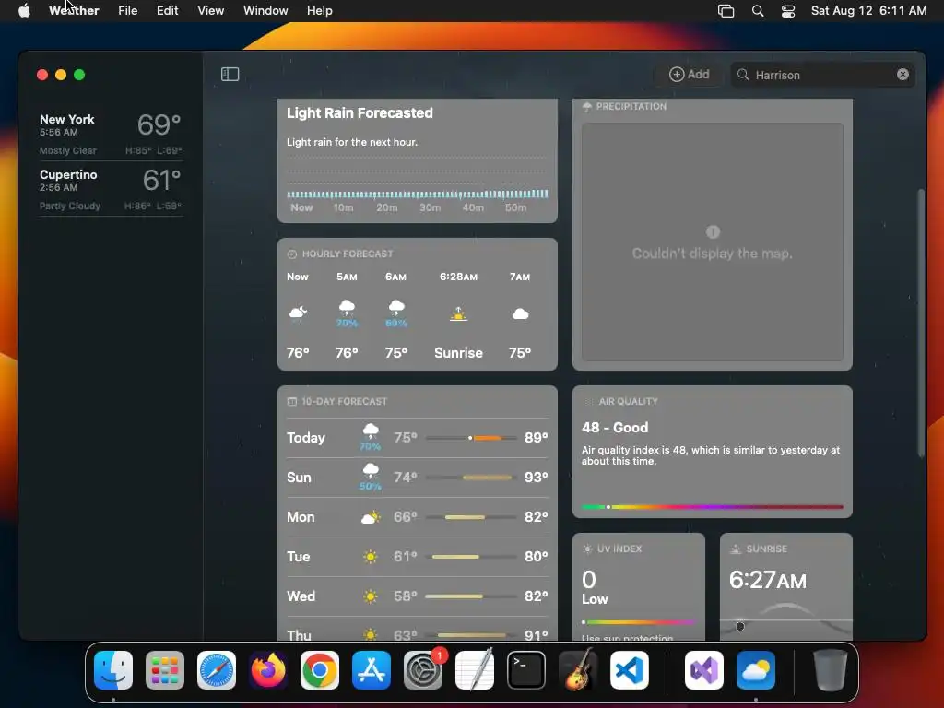The width and height of the screenshot is (944, 708).
Task: Click the 10-Day Forecast calendar icon
Action: [x=292, y=402]
